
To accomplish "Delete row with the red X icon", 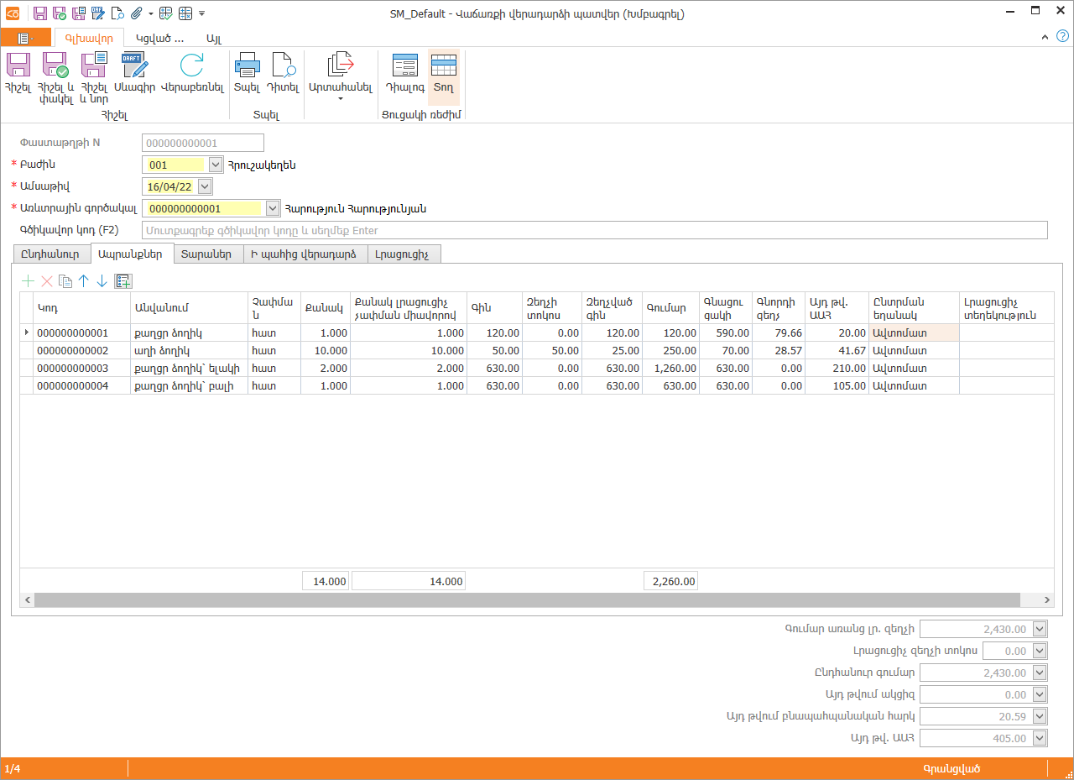I will point(47,281).
